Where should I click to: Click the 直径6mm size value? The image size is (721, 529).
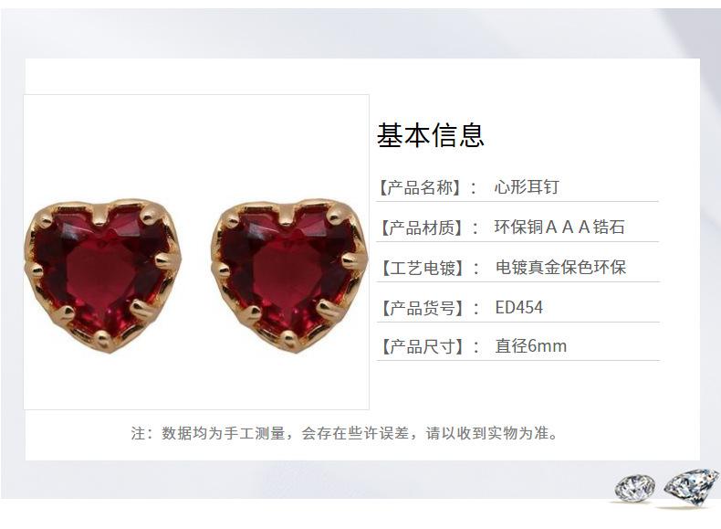coord(530,345)
